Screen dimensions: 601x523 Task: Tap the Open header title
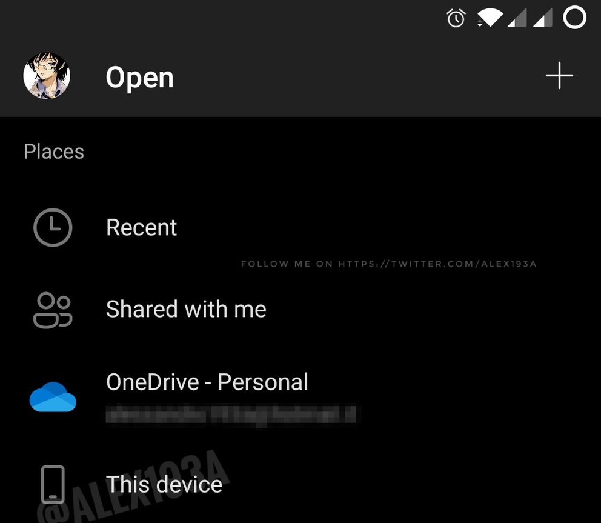point(139,78)
